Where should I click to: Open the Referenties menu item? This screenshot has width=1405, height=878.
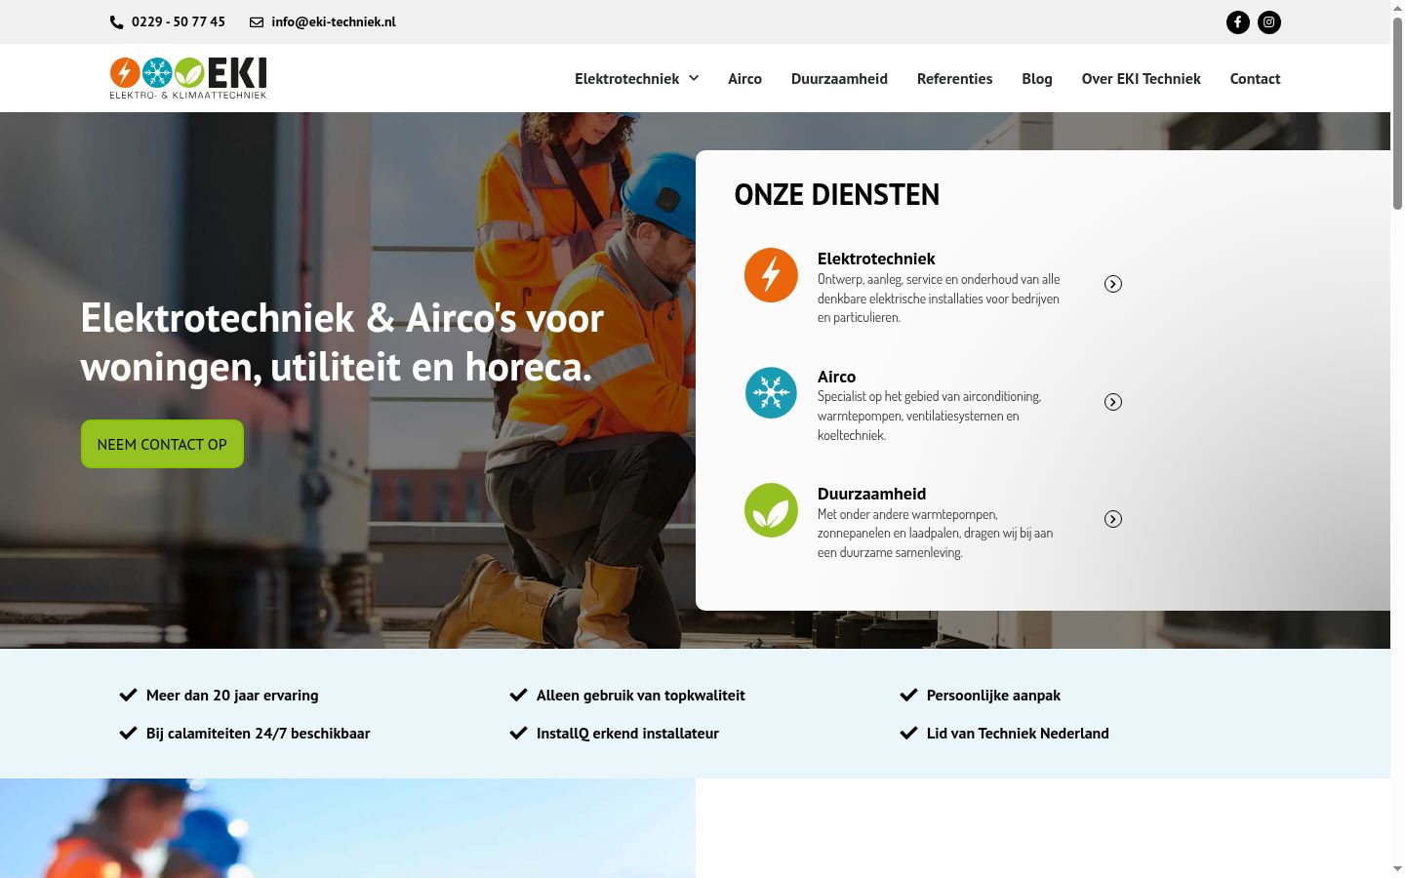pos(954,79)
